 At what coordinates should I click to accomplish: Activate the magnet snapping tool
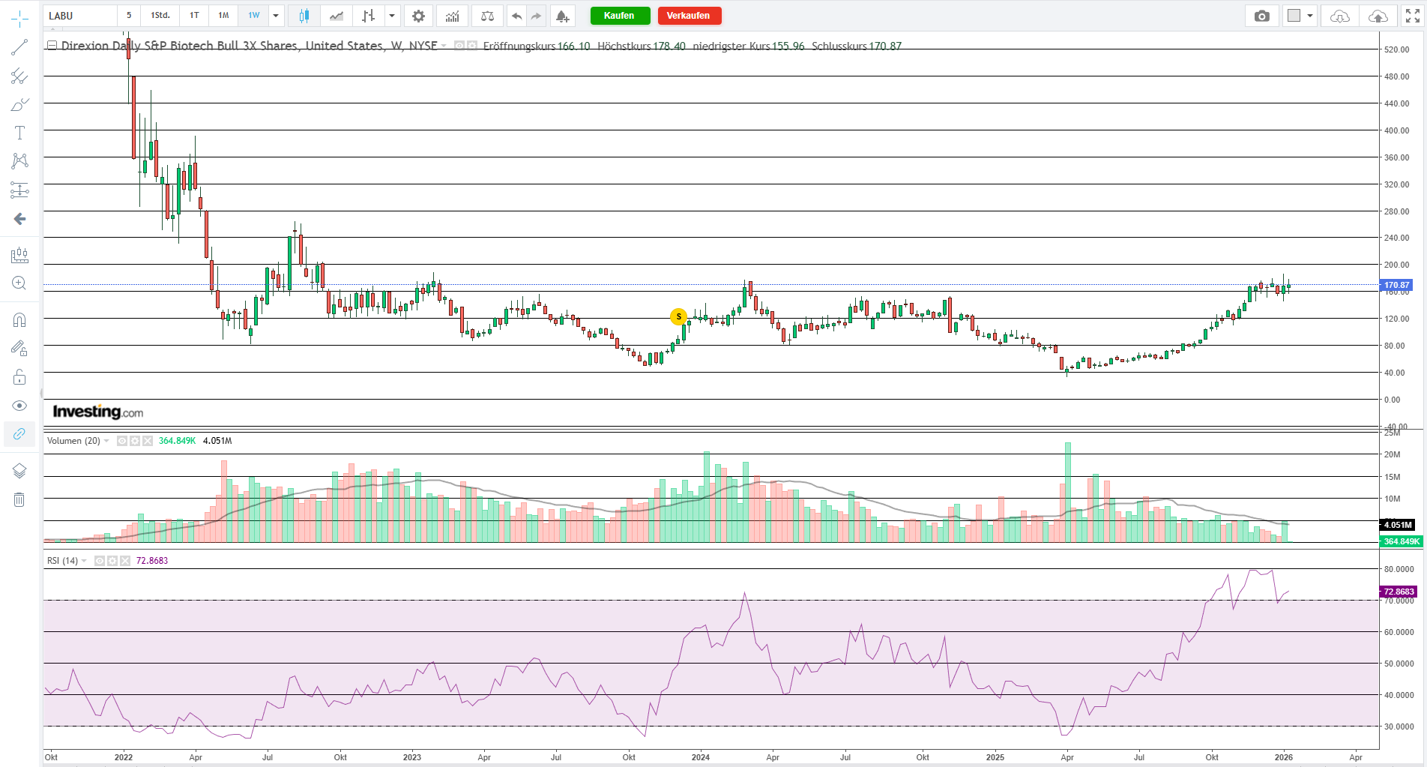pyautogui.click(x=19, y=320)
